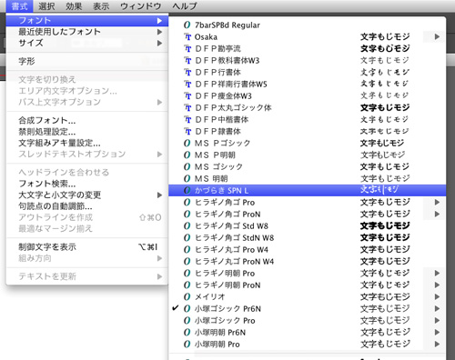Click TrueType icon beside ＤＦＰ隷書体
This screenshot has height=360, width=455.
point(187,131)
